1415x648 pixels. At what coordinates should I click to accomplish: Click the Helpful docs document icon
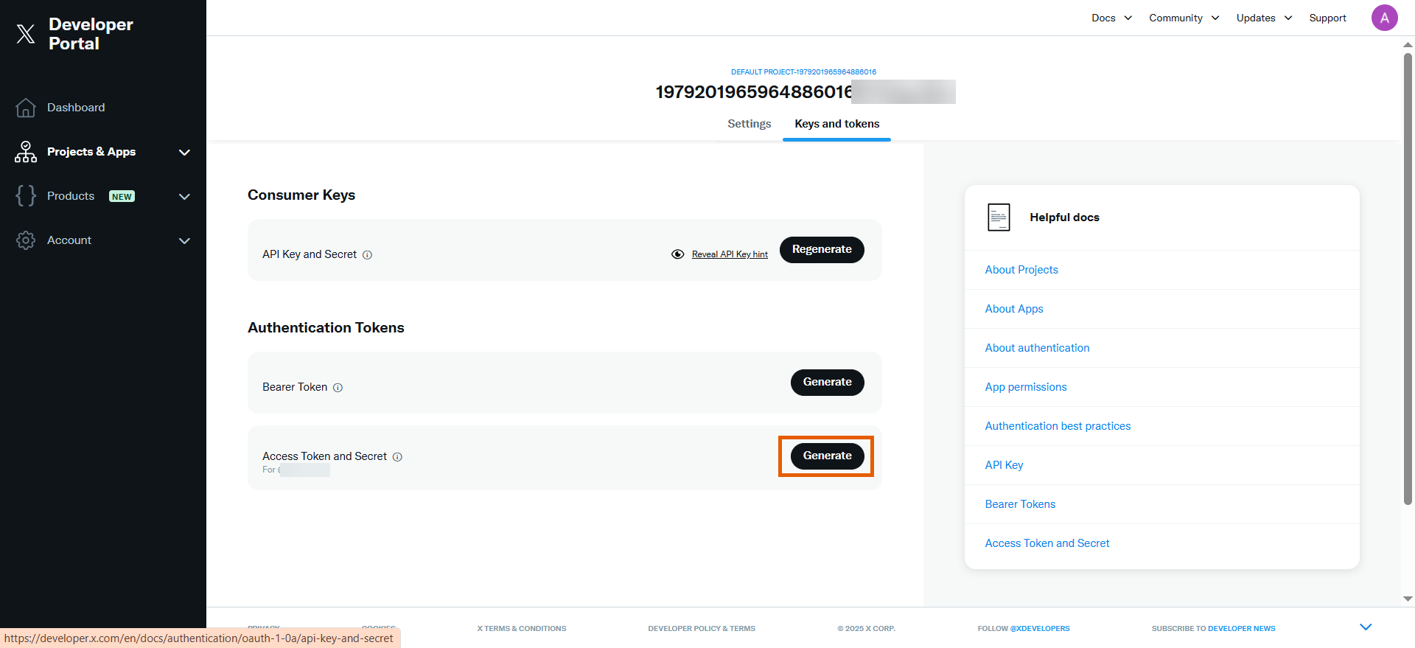[x=999, y=217]
